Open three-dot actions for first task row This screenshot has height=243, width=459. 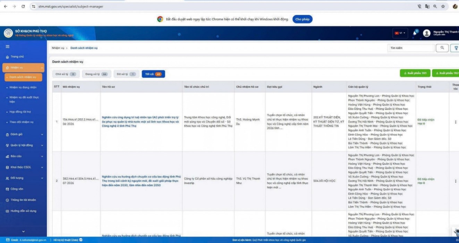tap(456, 122)
